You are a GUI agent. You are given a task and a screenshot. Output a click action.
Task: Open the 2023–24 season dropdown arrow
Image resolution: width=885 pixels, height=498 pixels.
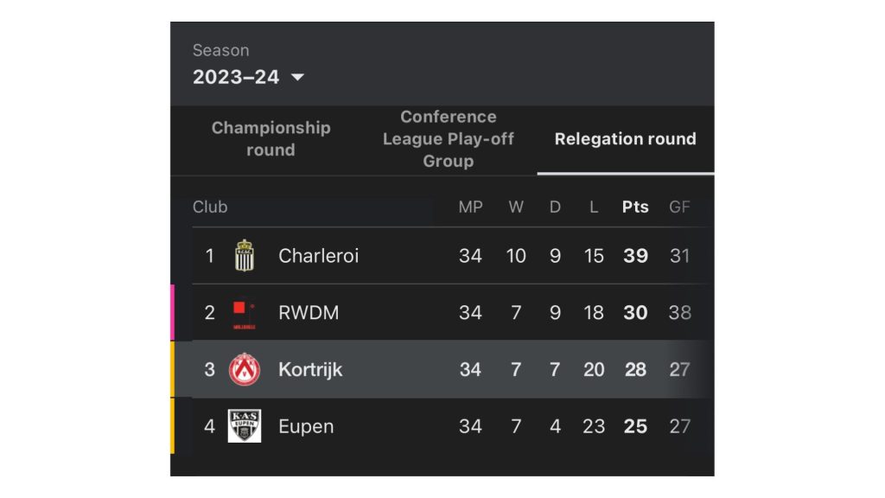297,77
